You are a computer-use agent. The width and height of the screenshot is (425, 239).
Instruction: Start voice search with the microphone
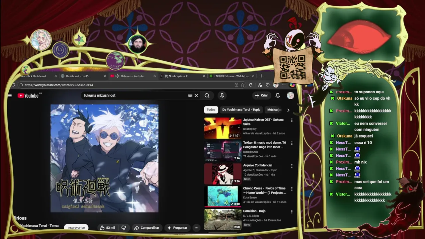pyautogui.click(x=222, y=96)
